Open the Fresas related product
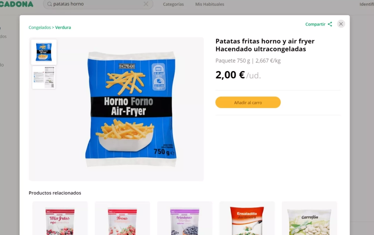The image size is (374, 235). (x=122, y=218)
